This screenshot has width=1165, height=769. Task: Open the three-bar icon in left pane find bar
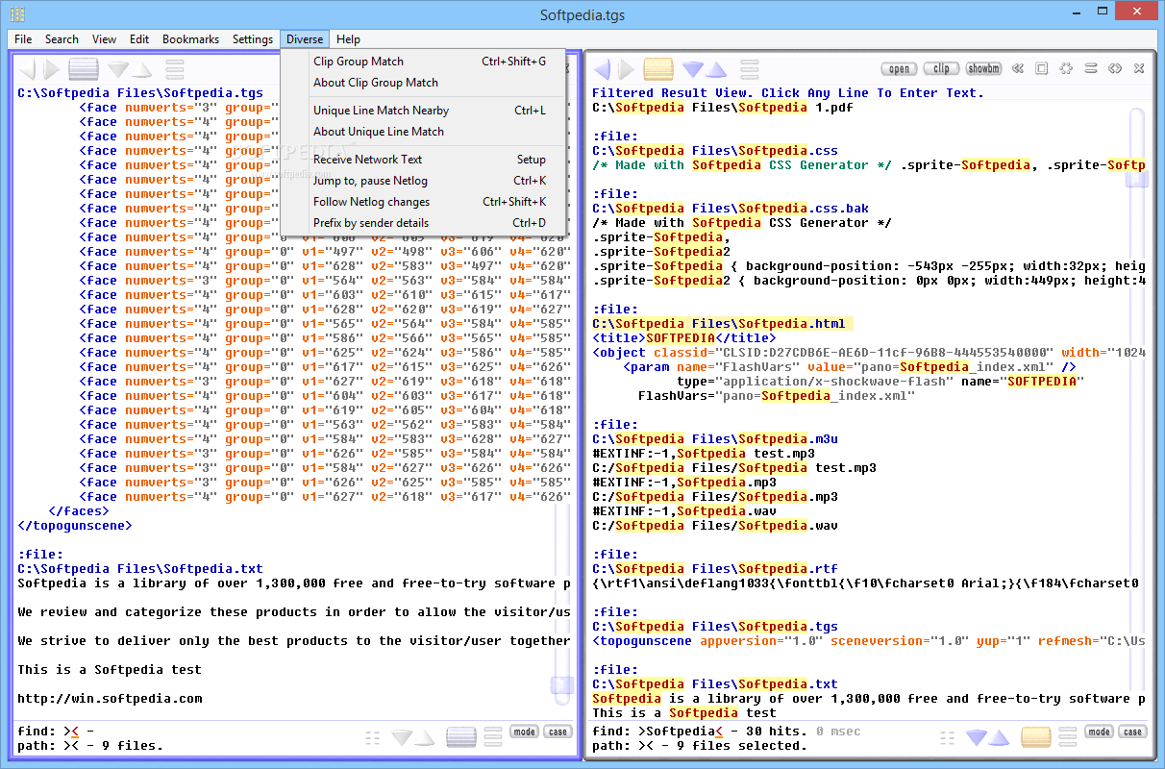click(x=493, y=737)
